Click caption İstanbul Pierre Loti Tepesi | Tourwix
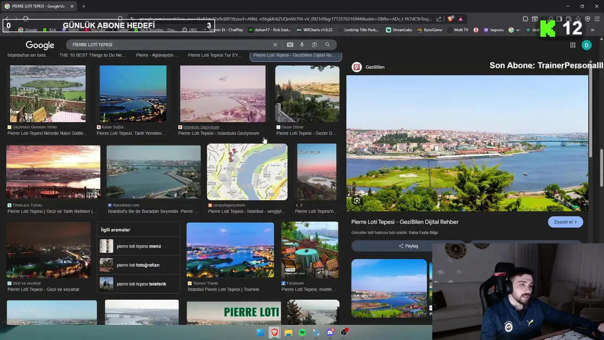604x340 pixels. pos(223,289)
